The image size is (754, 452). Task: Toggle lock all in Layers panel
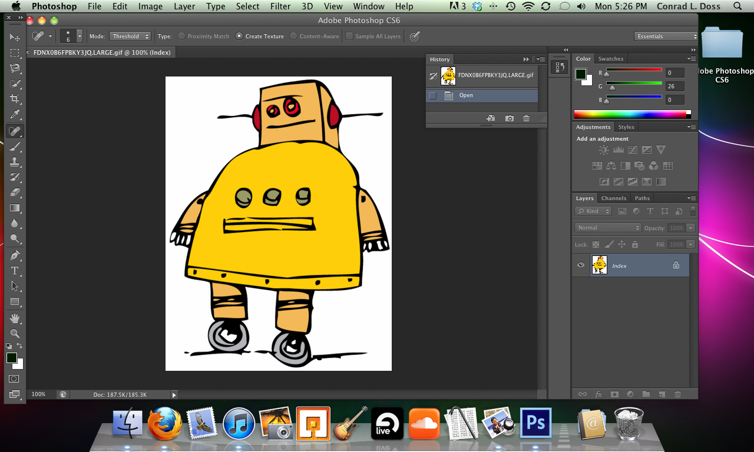(x=634, y=244)
